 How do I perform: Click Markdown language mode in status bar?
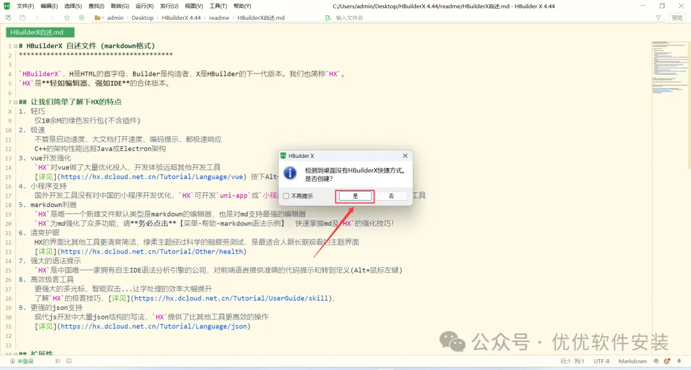(632, 361)
